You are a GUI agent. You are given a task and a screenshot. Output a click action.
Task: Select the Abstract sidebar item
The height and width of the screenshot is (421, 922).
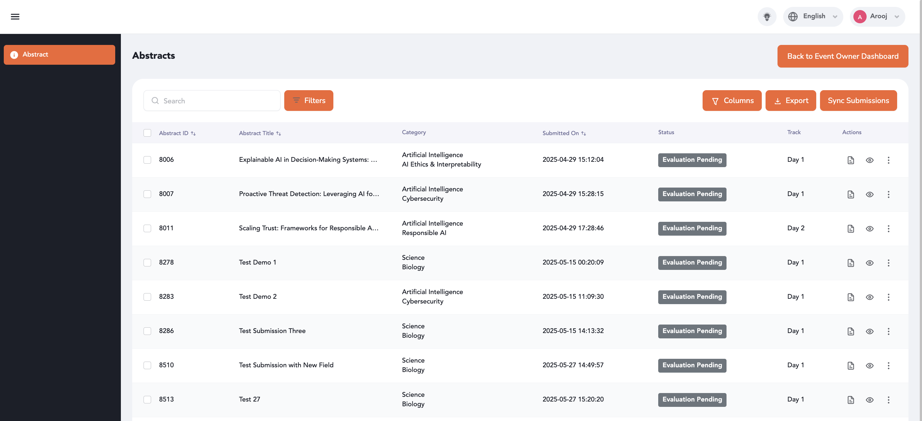pyautogui.click(x=59, y=55)
